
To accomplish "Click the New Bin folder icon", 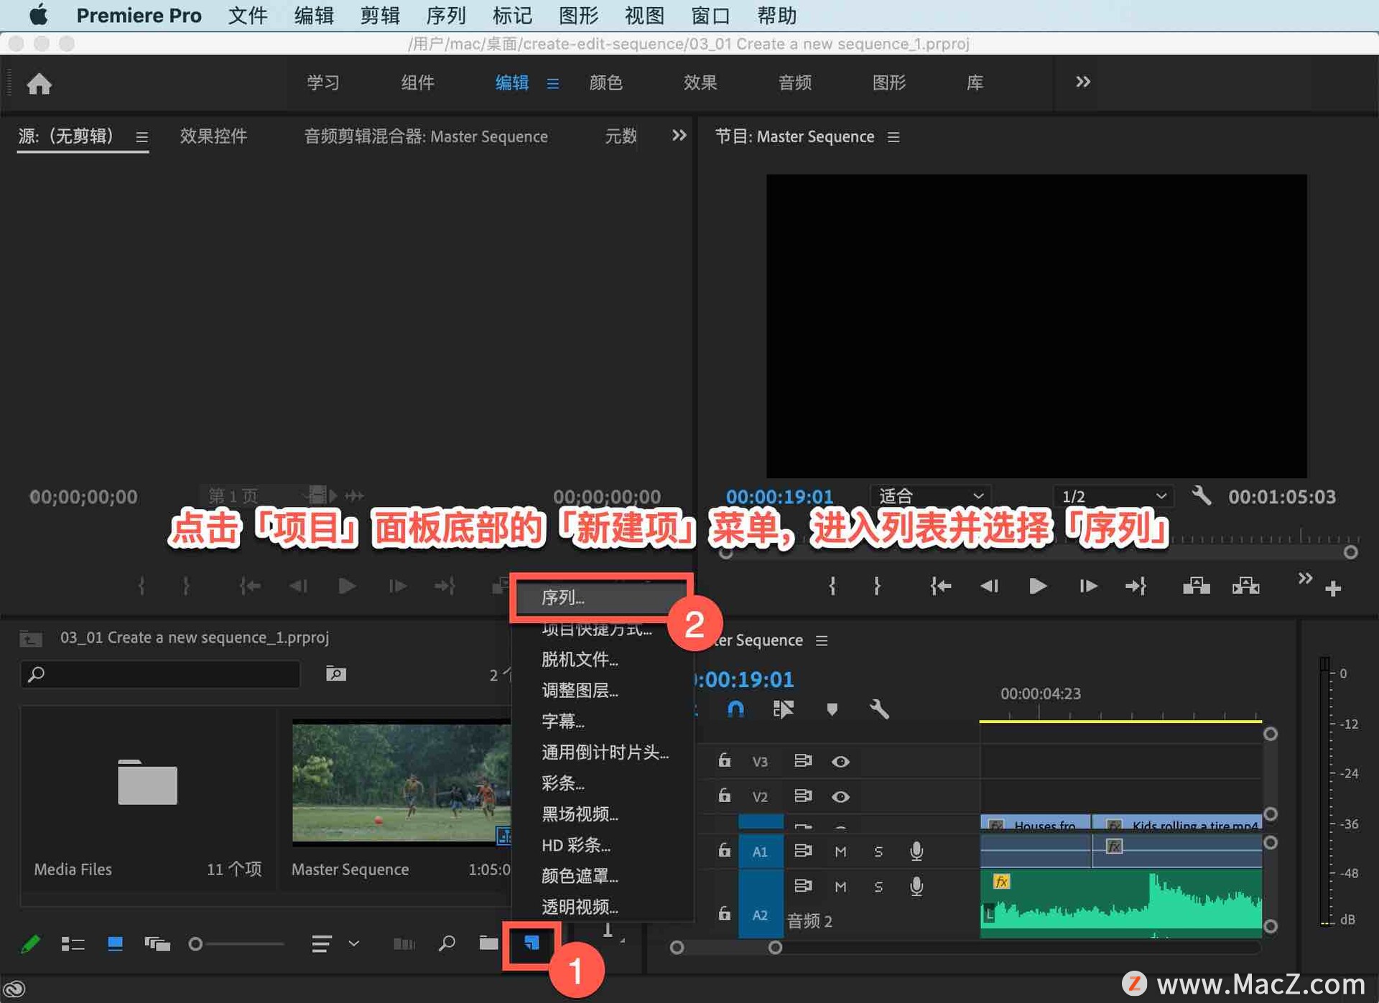I will point(488,943).
